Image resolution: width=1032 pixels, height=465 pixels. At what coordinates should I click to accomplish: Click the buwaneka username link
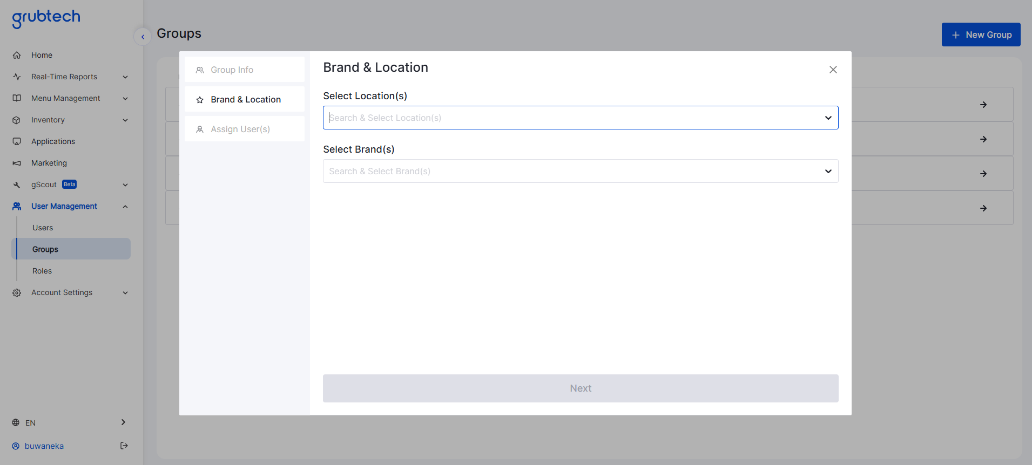(44, 446)
